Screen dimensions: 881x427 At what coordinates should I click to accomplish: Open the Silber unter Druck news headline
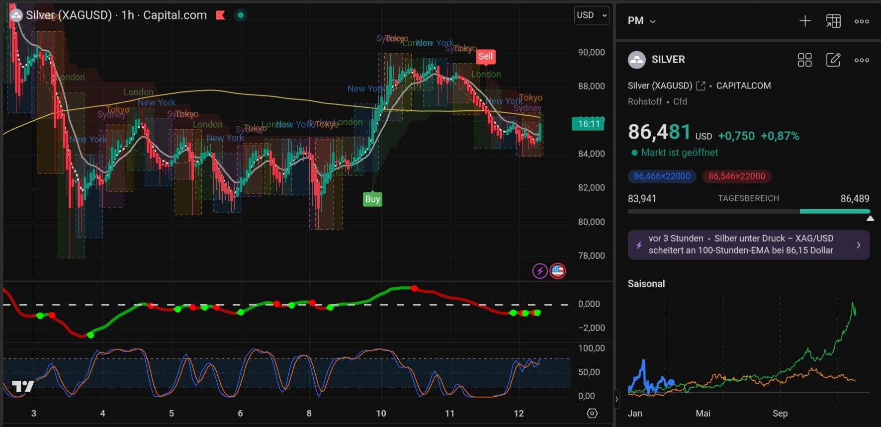click(748, 245)
